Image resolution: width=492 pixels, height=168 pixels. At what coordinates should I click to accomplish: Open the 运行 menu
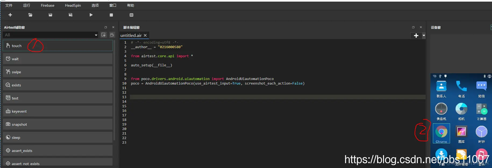pos(27,5)
